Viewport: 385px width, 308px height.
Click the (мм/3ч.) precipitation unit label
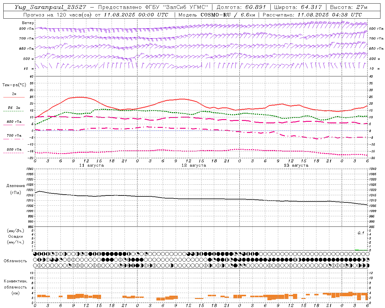tap(16, 231)
